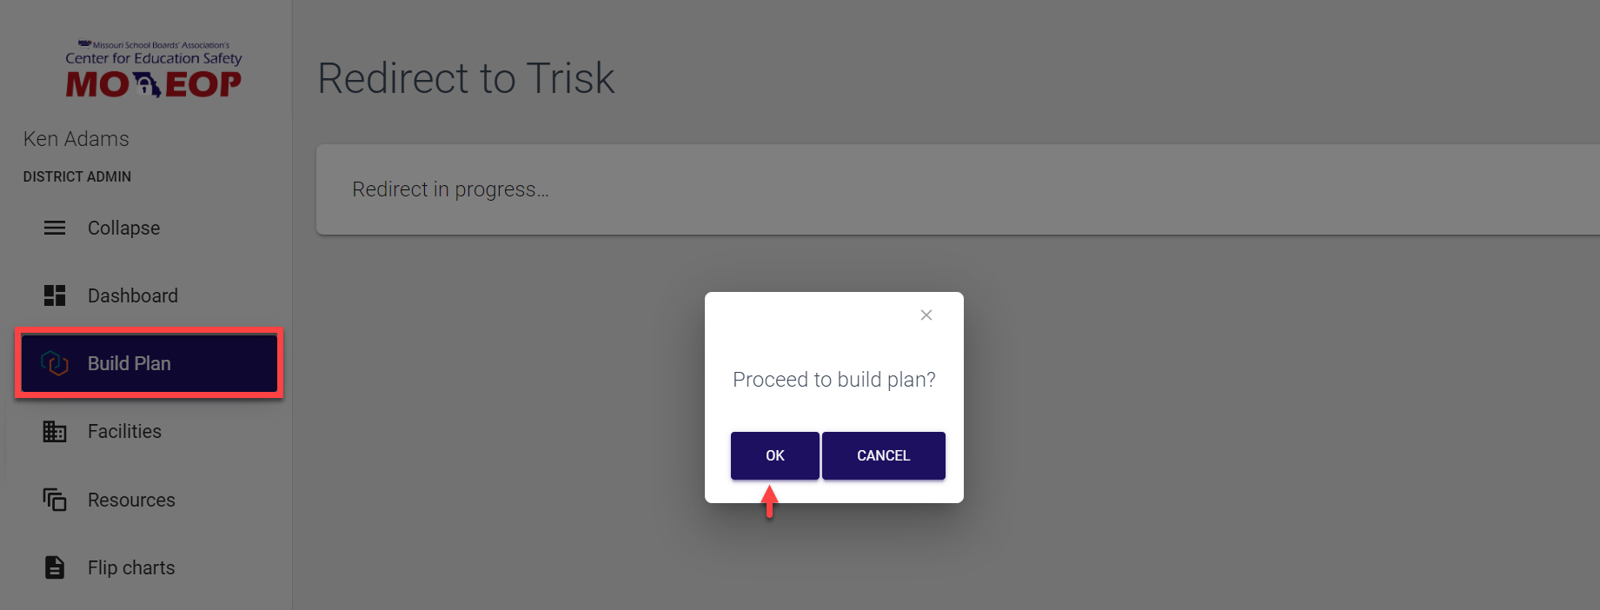This screenshot has height=610, width=1600.
Task: Select the Collapse label in the sidebar
Action: pos(123,228)
